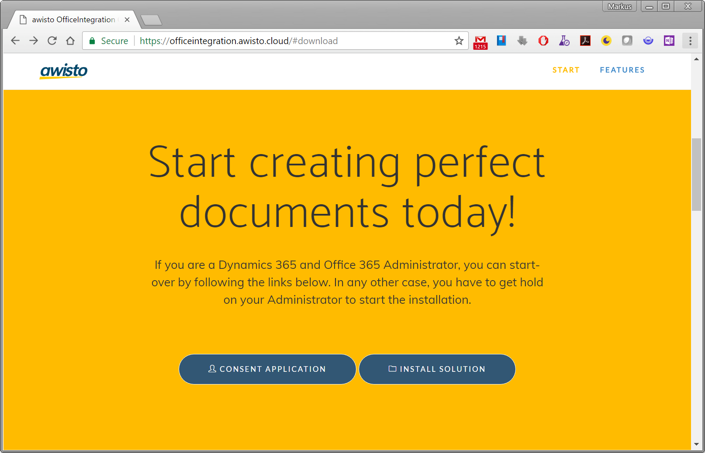The image size is (705, 453).
Task: Reload the page with refresh icon
Action: (52, 41)
